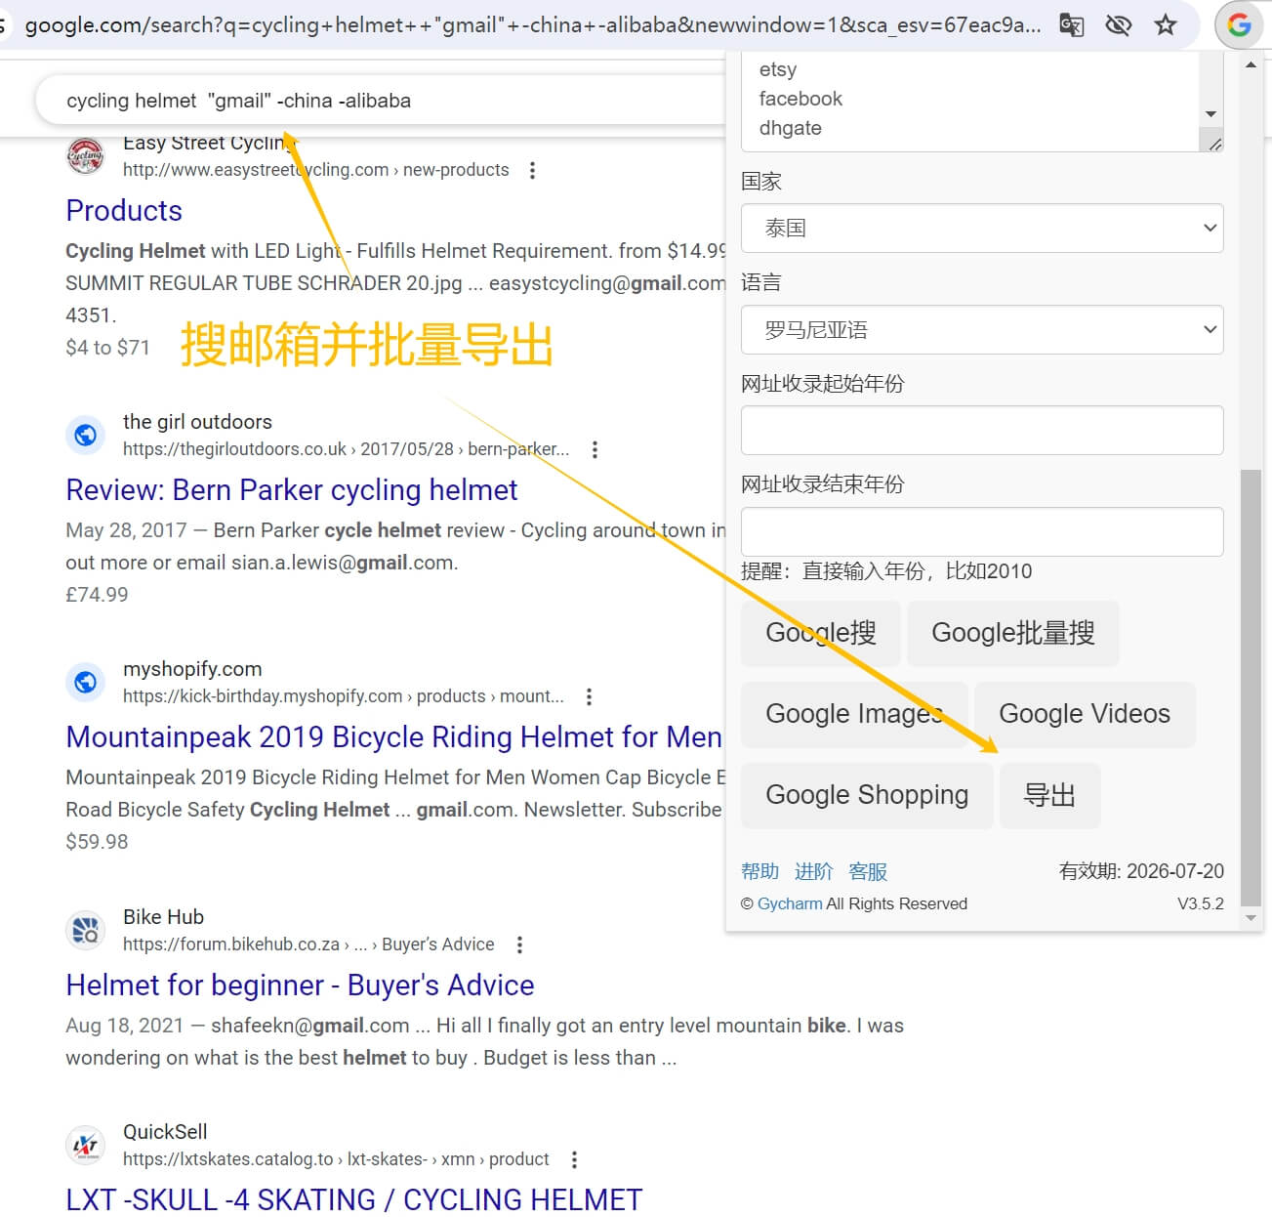Viewport: 1272px width, 1217px height.
Task: Click the 网址收录结束年份 input field
Action: 982,531
